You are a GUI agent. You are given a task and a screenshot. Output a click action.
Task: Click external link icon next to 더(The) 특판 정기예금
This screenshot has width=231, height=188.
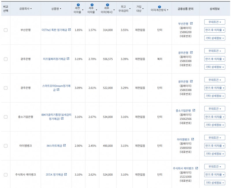(69, 30)
